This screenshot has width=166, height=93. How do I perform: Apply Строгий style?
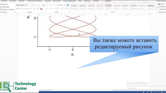point(150,7)
